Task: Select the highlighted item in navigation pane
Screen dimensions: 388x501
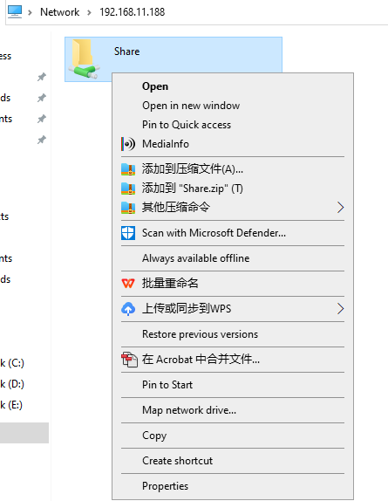Action: coord(24,433)
